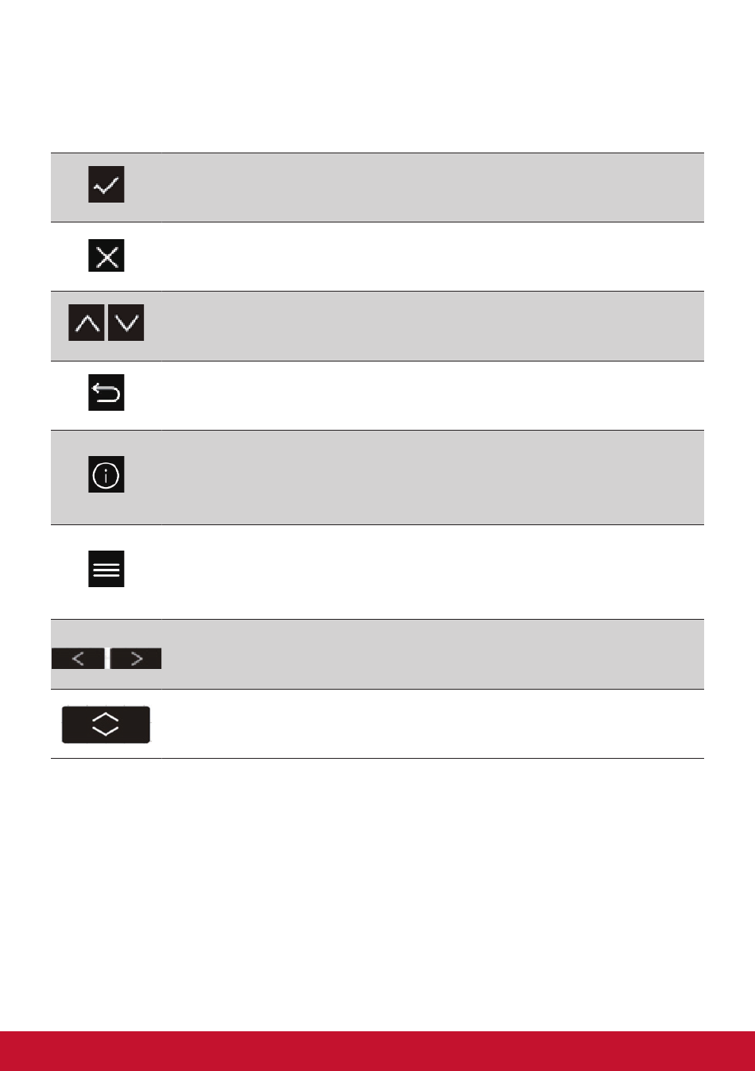The height and width of the screenshot is (1071, 755).
Task: Open the three-line hamburger menu icon
Action: coord(106,569)
